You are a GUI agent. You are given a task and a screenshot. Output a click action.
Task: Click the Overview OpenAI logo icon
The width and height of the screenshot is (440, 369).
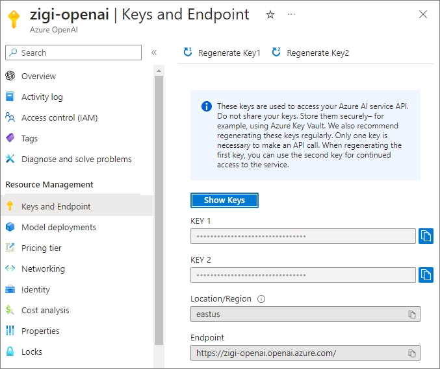click(10, 76)
